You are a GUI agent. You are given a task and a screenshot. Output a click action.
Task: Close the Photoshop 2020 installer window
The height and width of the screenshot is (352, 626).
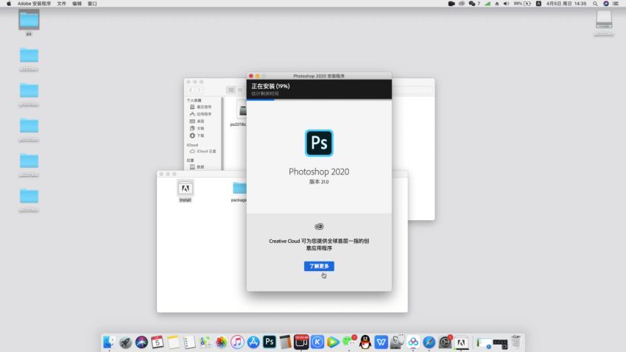click(251, 76)
